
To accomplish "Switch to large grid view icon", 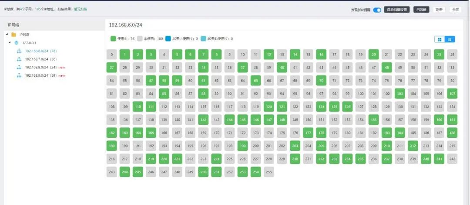I will click(x=440, y=39).
